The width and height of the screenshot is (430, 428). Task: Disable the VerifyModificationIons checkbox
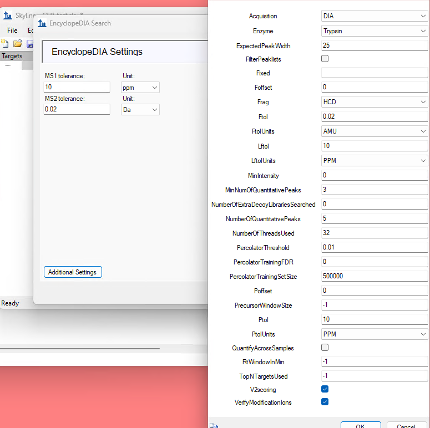(x=325, y=402)
